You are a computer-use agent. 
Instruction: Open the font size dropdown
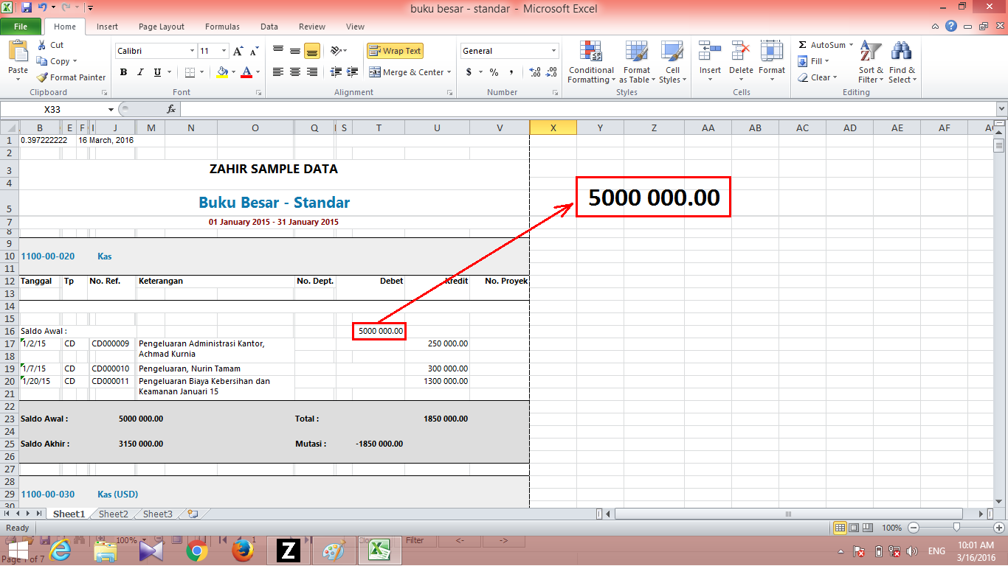224,51
